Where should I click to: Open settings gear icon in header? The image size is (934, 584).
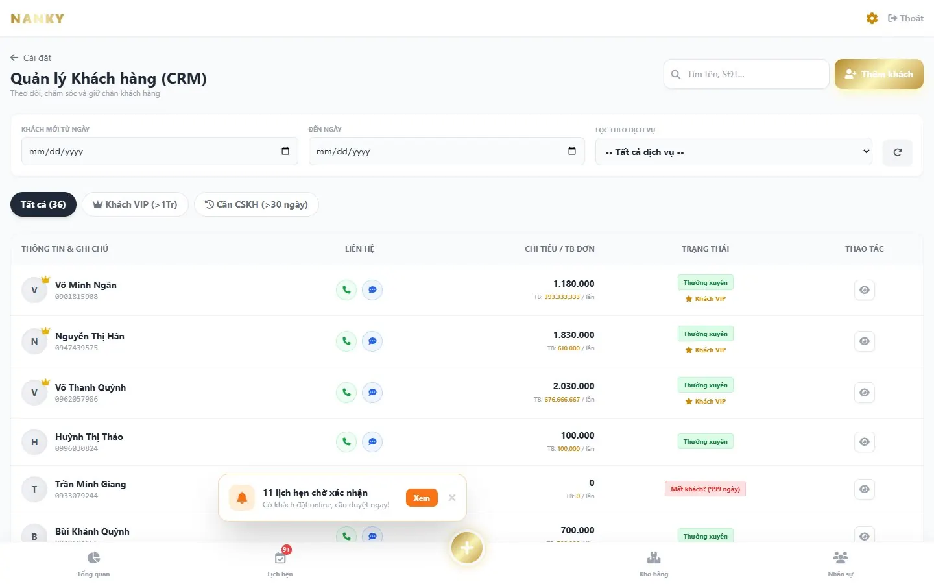(x=872, y=18)
